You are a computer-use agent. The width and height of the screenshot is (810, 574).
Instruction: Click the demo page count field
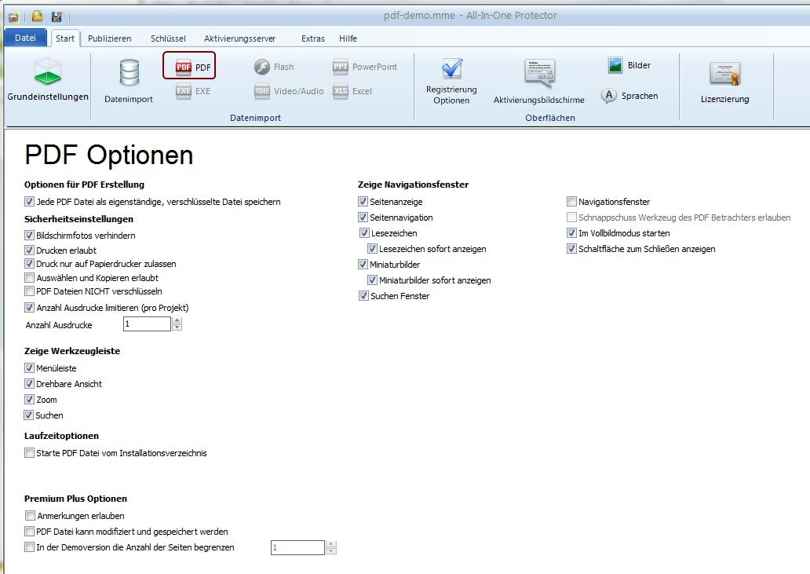pos(297,547)
